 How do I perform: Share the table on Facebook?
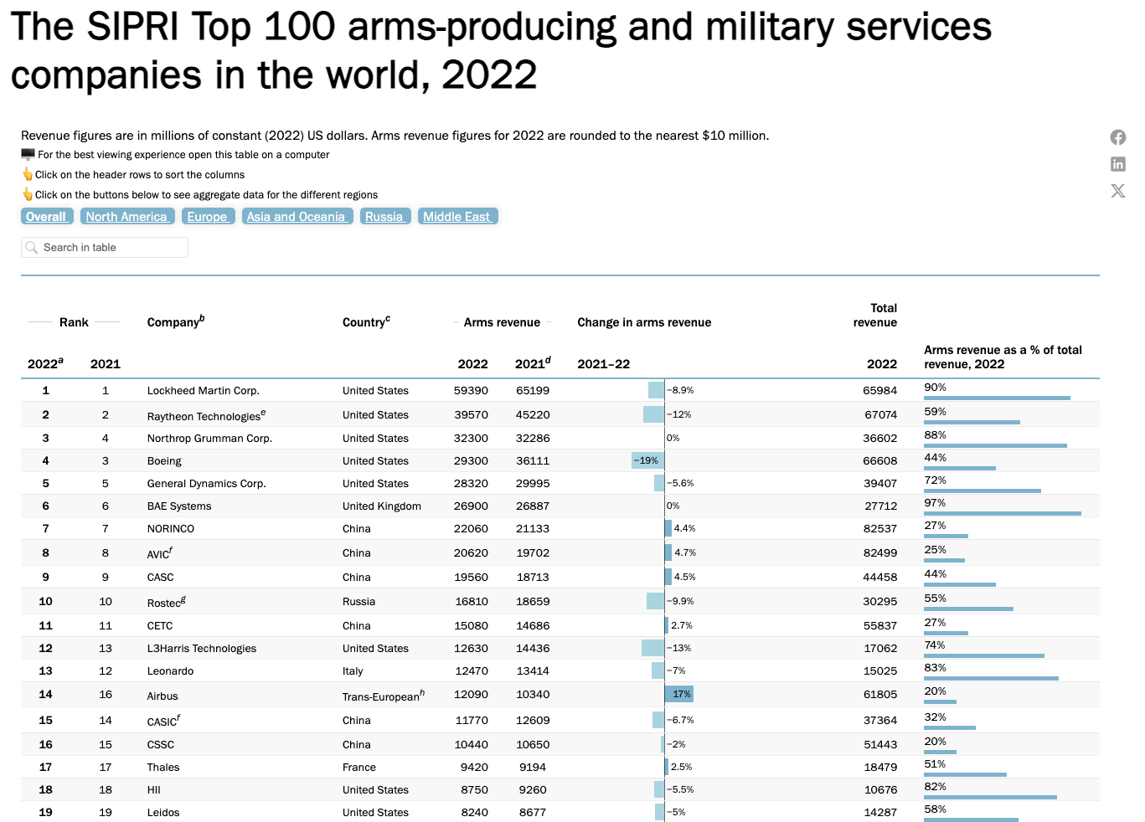(1117, 136)
